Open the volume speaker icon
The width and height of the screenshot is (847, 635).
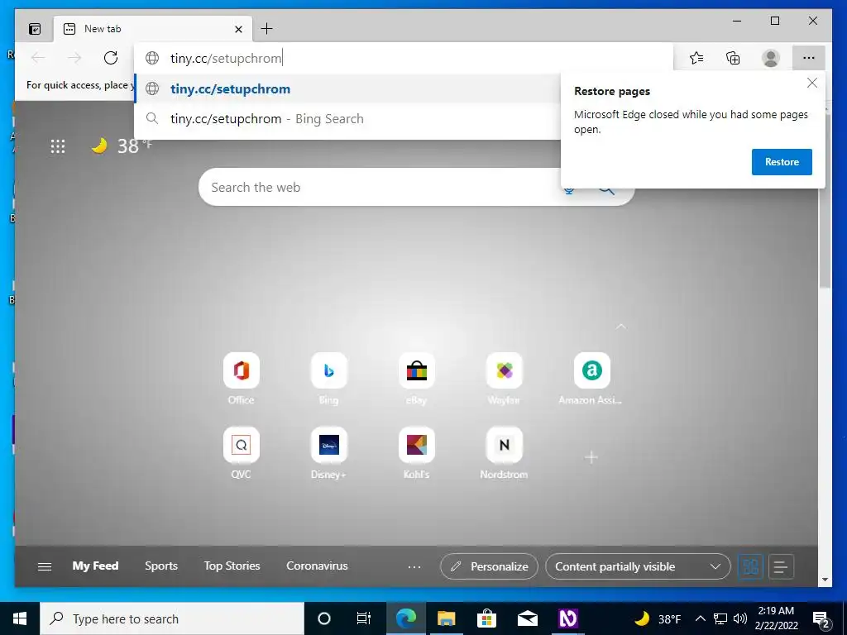point(740,618)
